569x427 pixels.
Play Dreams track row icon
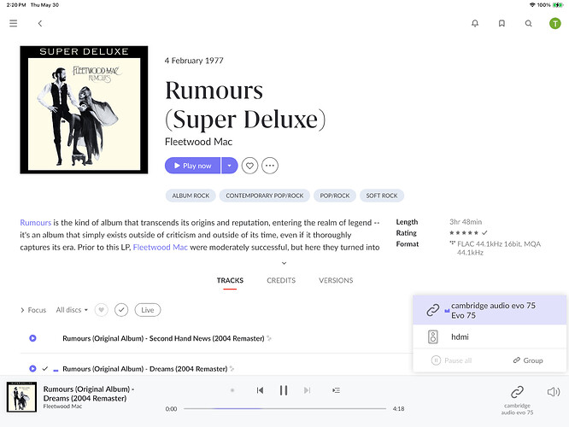click(32, 369)
